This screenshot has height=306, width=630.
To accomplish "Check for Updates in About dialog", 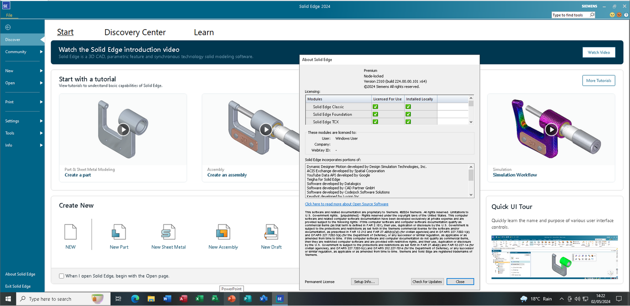I will coord(427,282).
